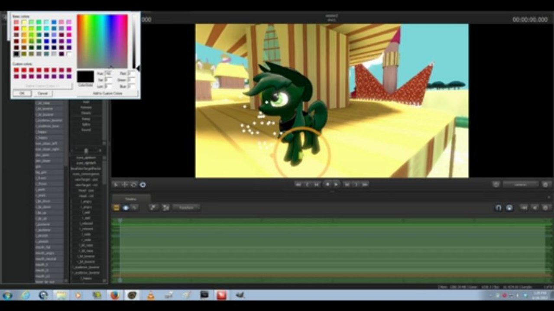Choose the first red custom color swatch
The width and height of the screenshot is (554, 311).
16,70
